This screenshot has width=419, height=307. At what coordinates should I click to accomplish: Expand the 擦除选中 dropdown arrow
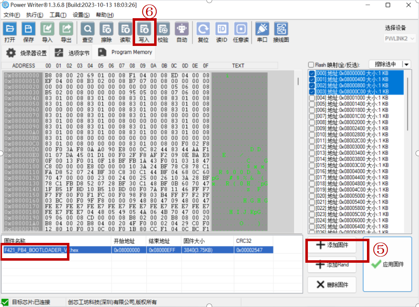(x=407, y=65)
